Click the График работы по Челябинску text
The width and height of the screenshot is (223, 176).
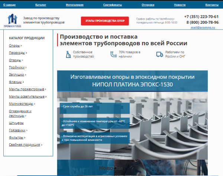click(157, 20)
